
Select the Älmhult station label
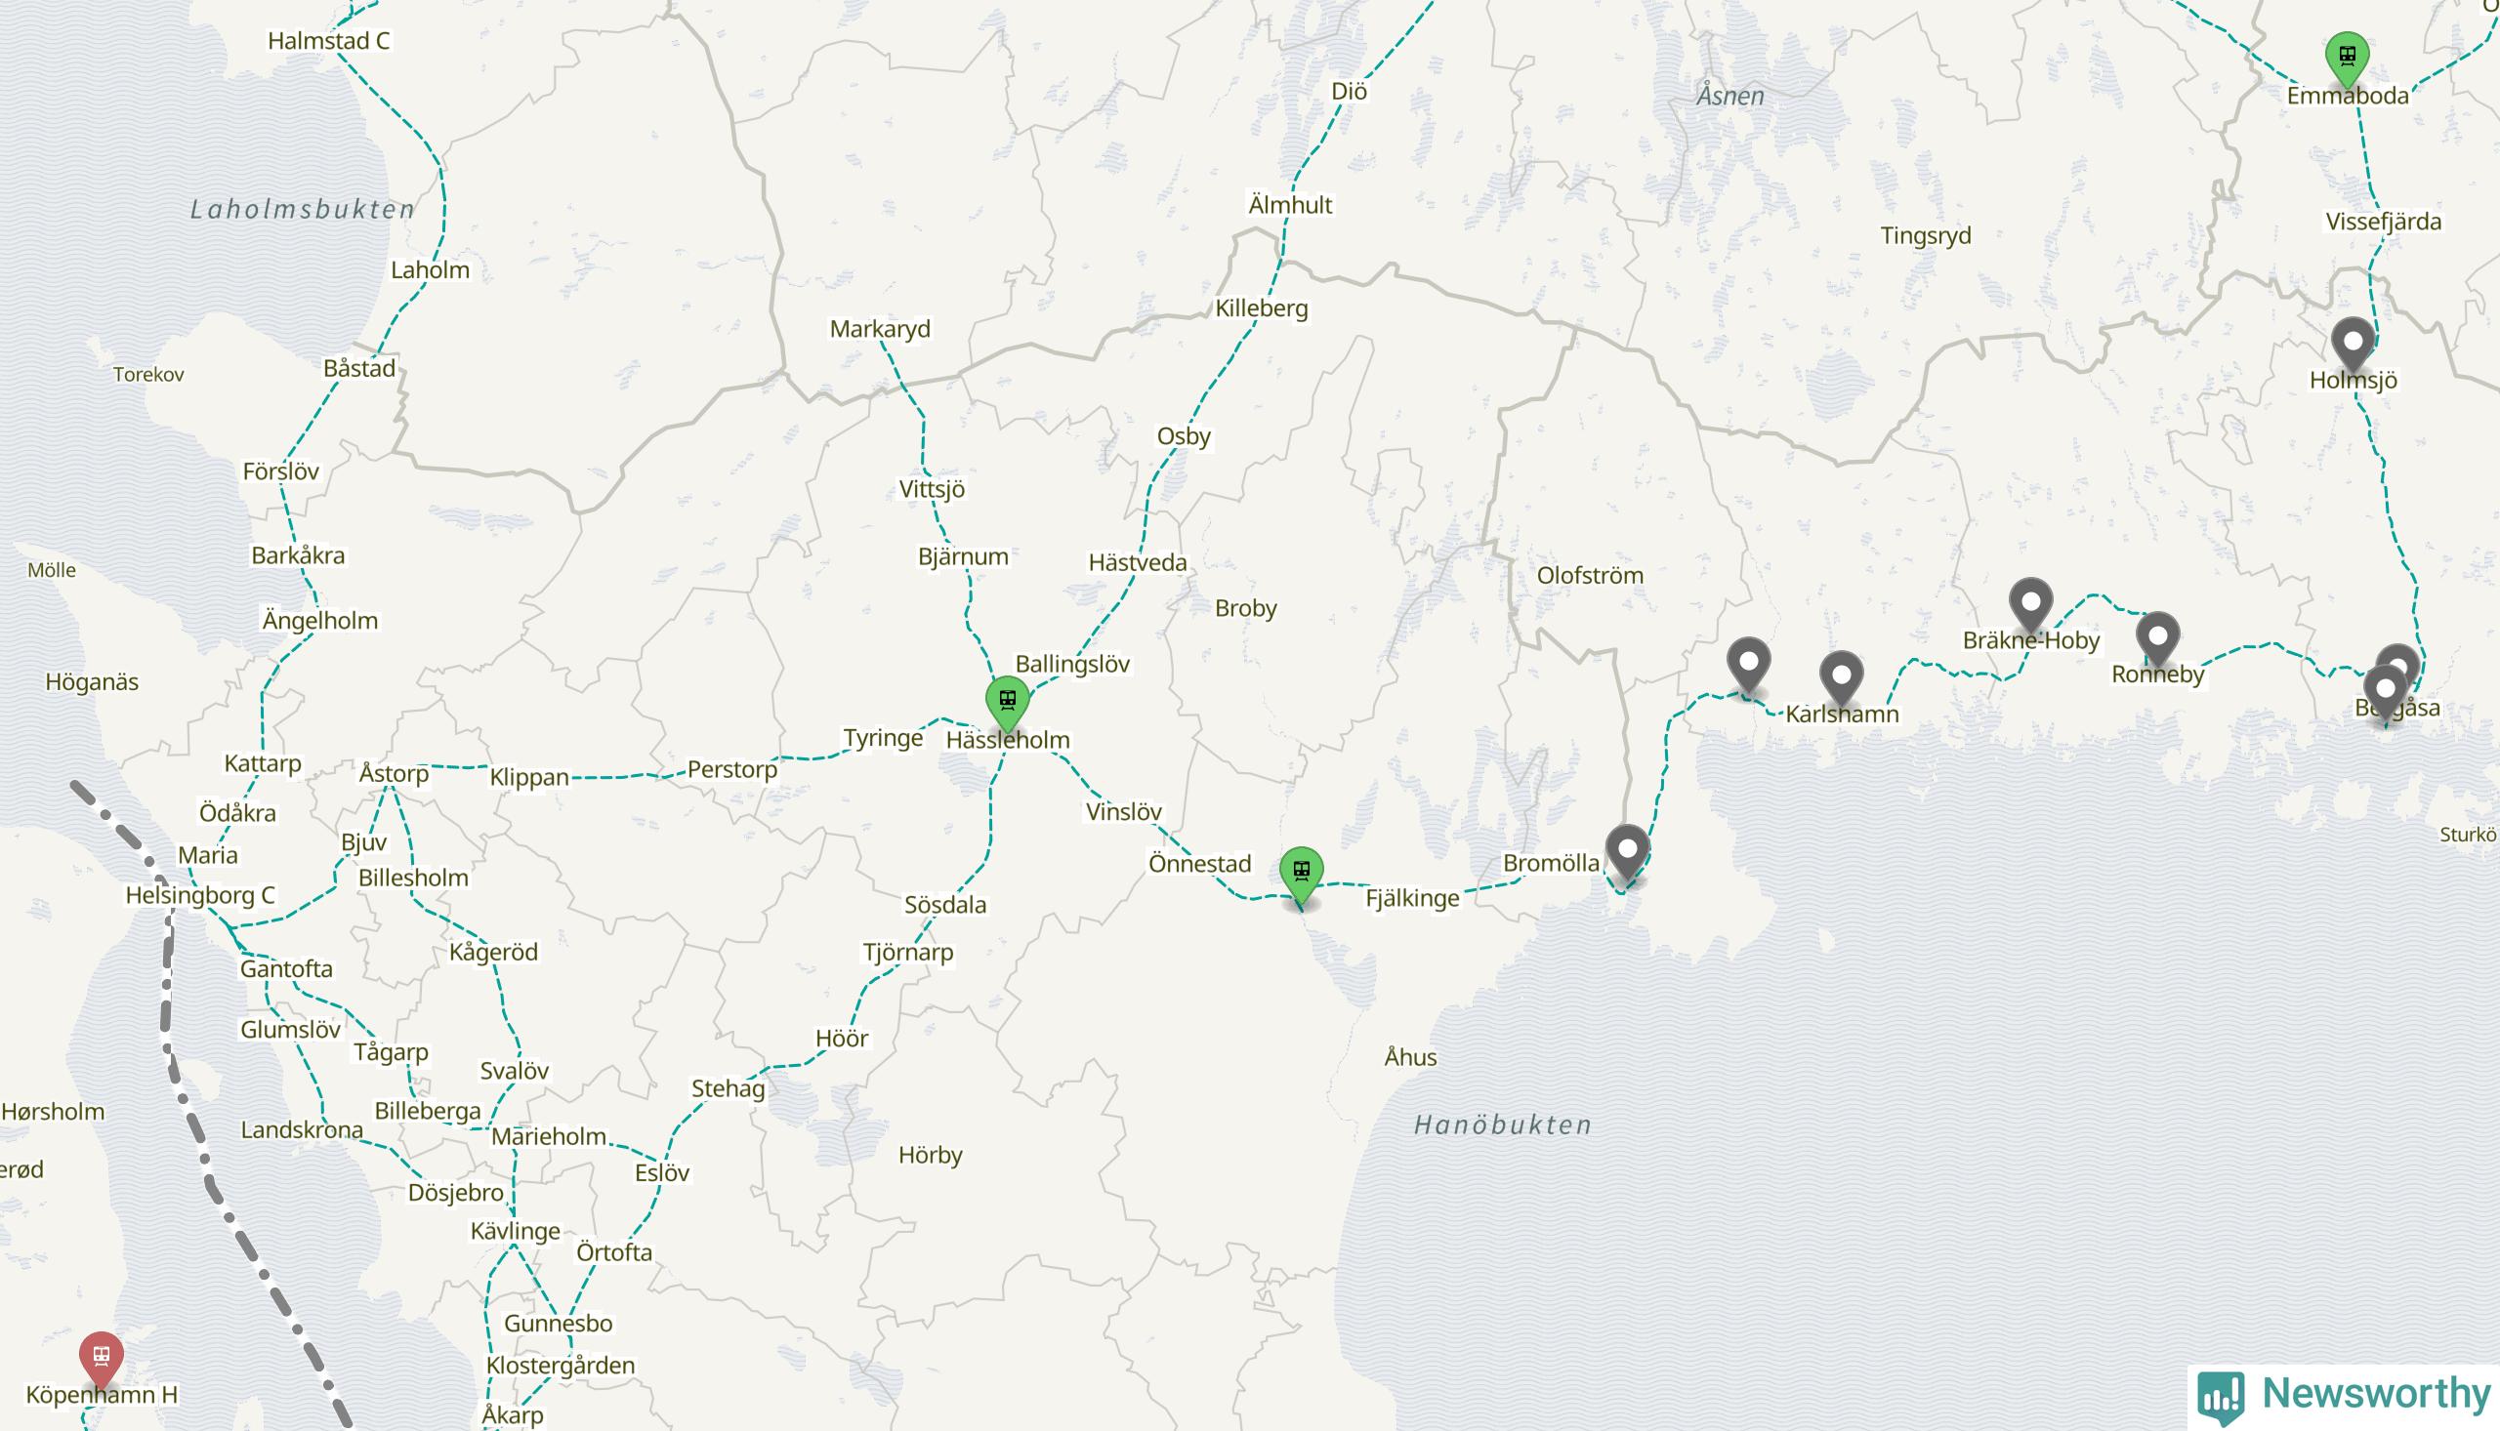click(1290, 205)
